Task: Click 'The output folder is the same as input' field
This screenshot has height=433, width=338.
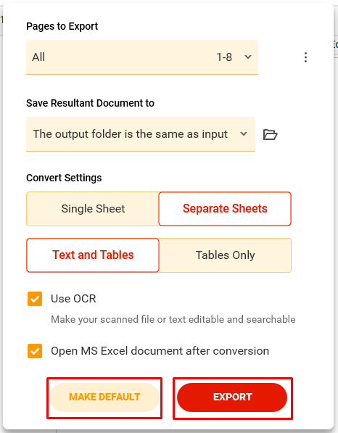Action: click(141, 134)
